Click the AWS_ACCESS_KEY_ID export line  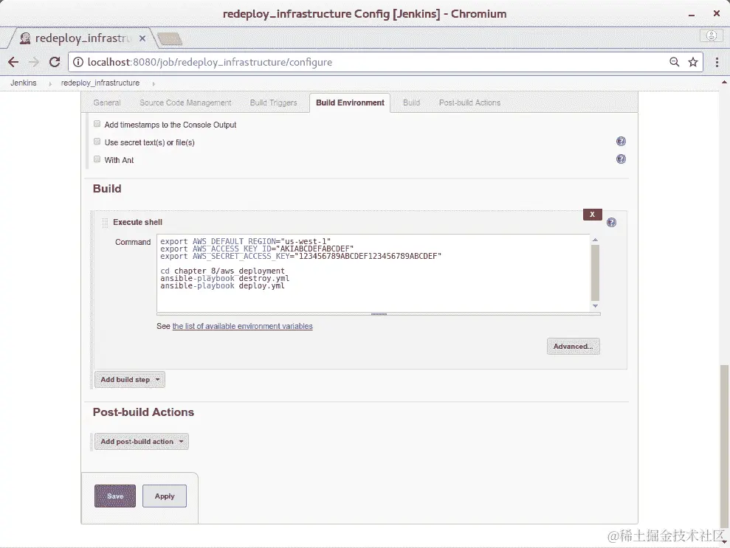[257, 249]
